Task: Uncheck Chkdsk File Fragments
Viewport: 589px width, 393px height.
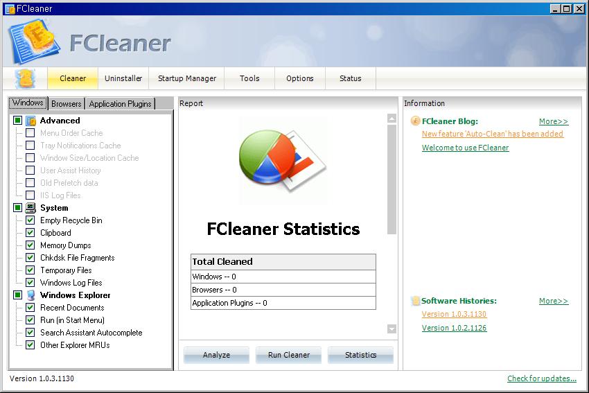Action: click(x=30, y=257)
